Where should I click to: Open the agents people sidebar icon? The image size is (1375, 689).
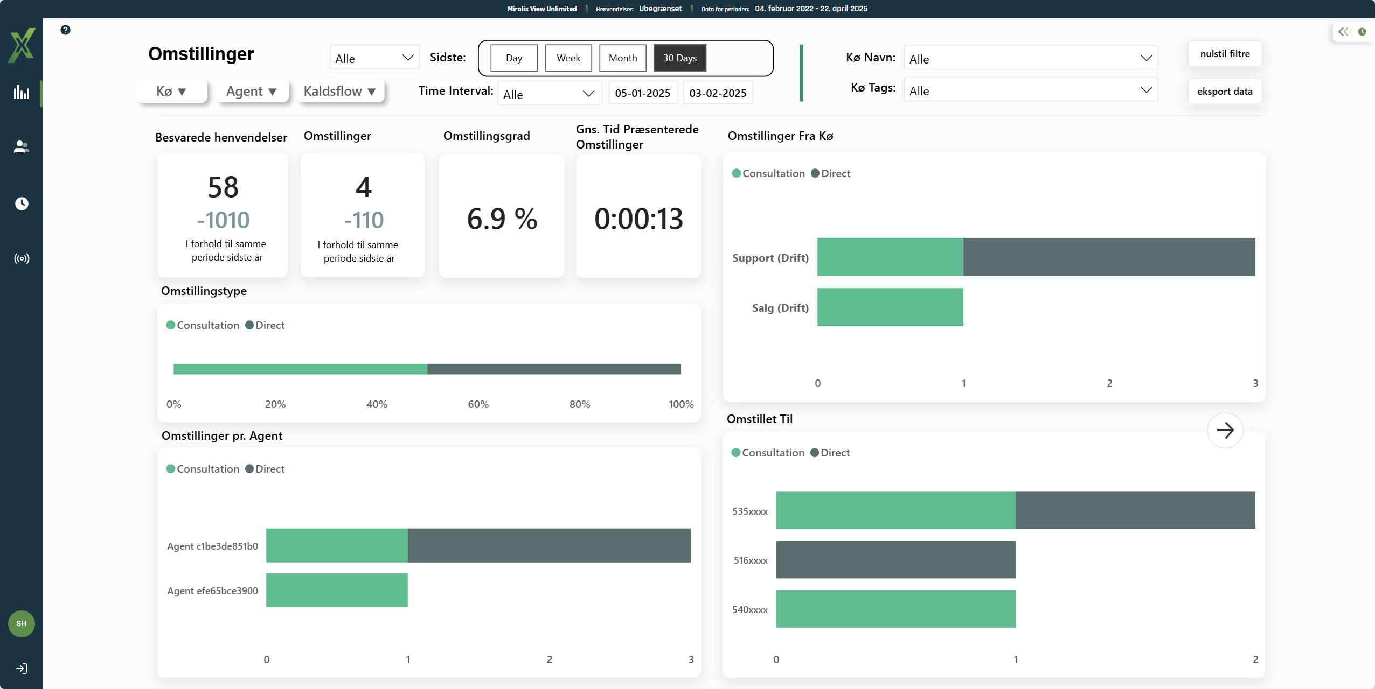coord(22,147)
